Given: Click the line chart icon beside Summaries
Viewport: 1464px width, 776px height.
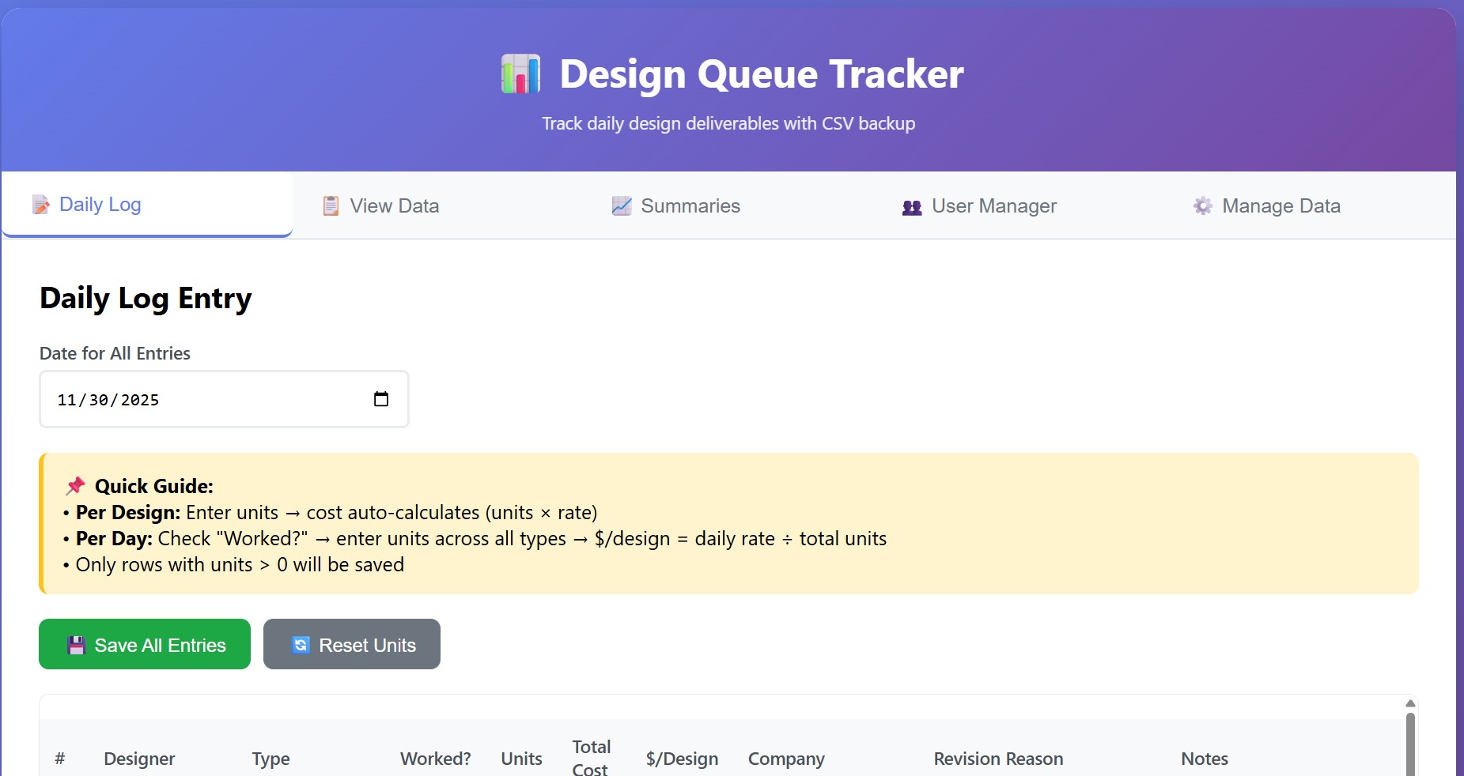Looking at the screenshot, I should coord(622,206).
